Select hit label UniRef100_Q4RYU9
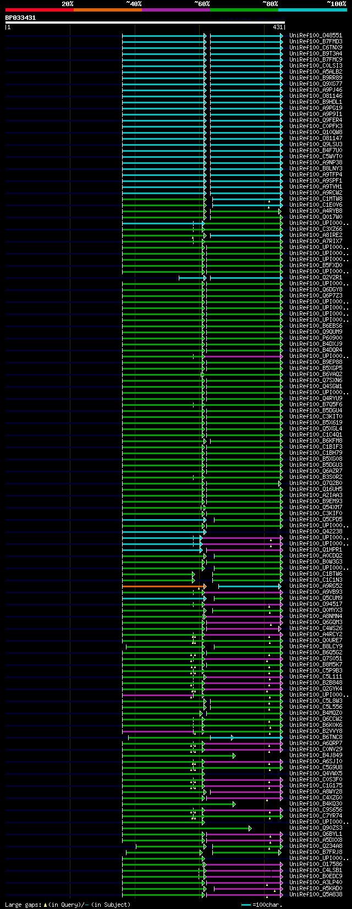 pyautogui.click(x=316, y=399)
